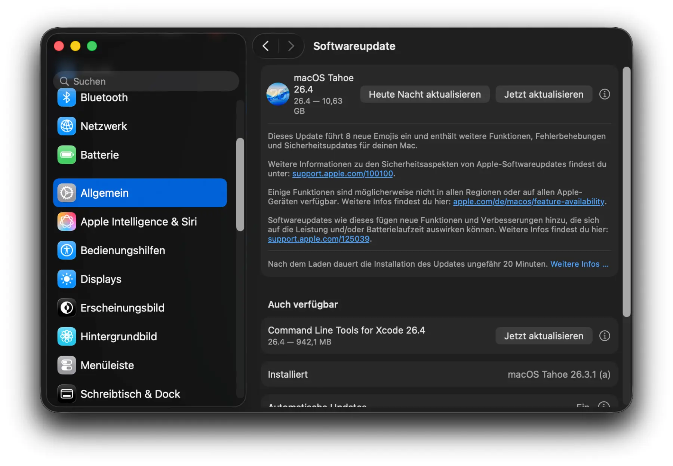Click "Heute Nacht aktualisieren" button

424,94
